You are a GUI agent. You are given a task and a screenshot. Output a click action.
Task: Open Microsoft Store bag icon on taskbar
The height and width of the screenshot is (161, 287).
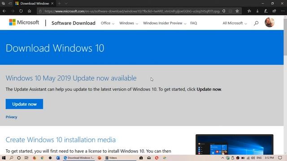(141, 158)
